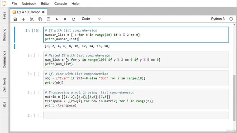The height and width of the screenshot is (133, 237).
Task: Click the unsaved dot on the notebook tab
Action: pos(43,12)
